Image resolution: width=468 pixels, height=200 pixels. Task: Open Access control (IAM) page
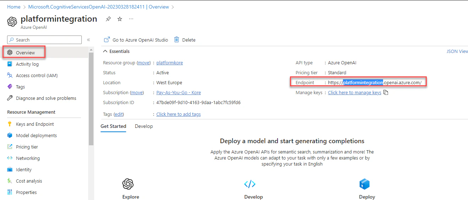37,75
